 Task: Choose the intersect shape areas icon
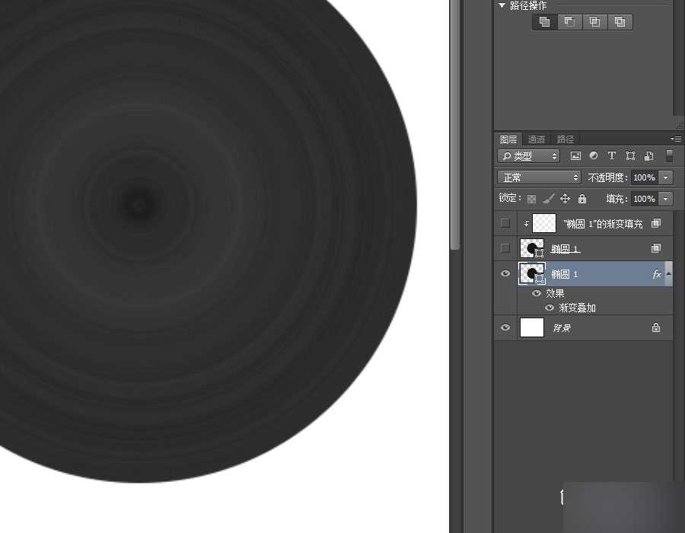pyautogui.click(x=594, y=22)
